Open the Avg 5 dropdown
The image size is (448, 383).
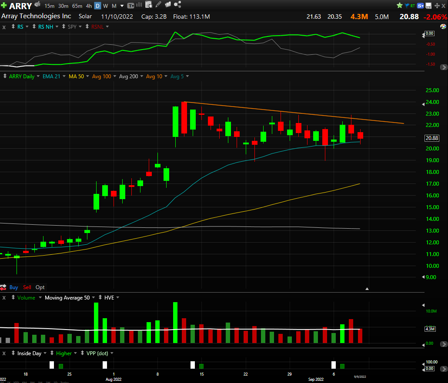click(187, 76)
